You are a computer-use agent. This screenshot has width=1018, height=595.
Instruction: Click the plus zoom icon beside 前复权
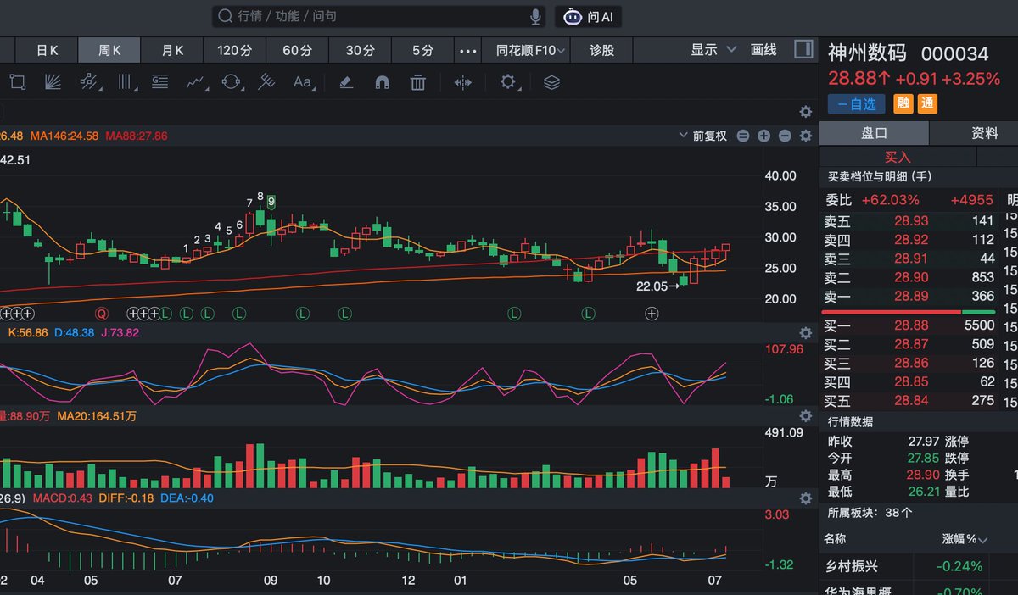point(763,136)
